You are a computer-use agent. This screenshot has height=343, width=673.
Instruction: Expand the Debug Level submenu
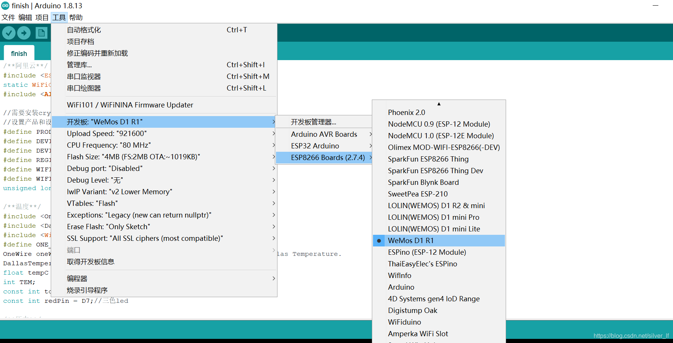click(164, 180)
